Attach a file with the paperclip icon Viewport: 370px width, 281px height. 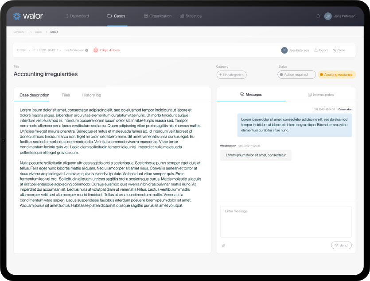click(x=223, y=246)
